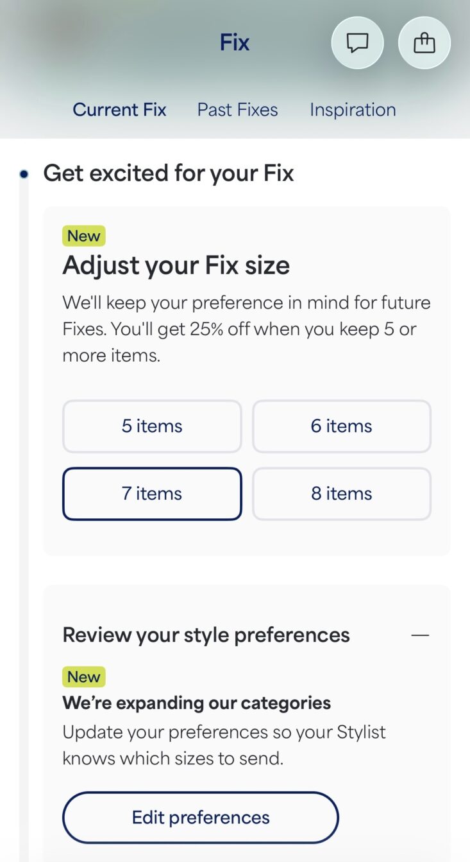Choose the 7 items Fix size option

(152, 494)
